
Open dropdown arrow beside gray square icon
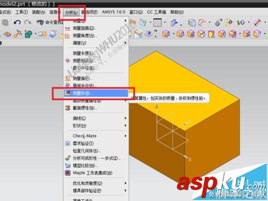coord(165,23)
